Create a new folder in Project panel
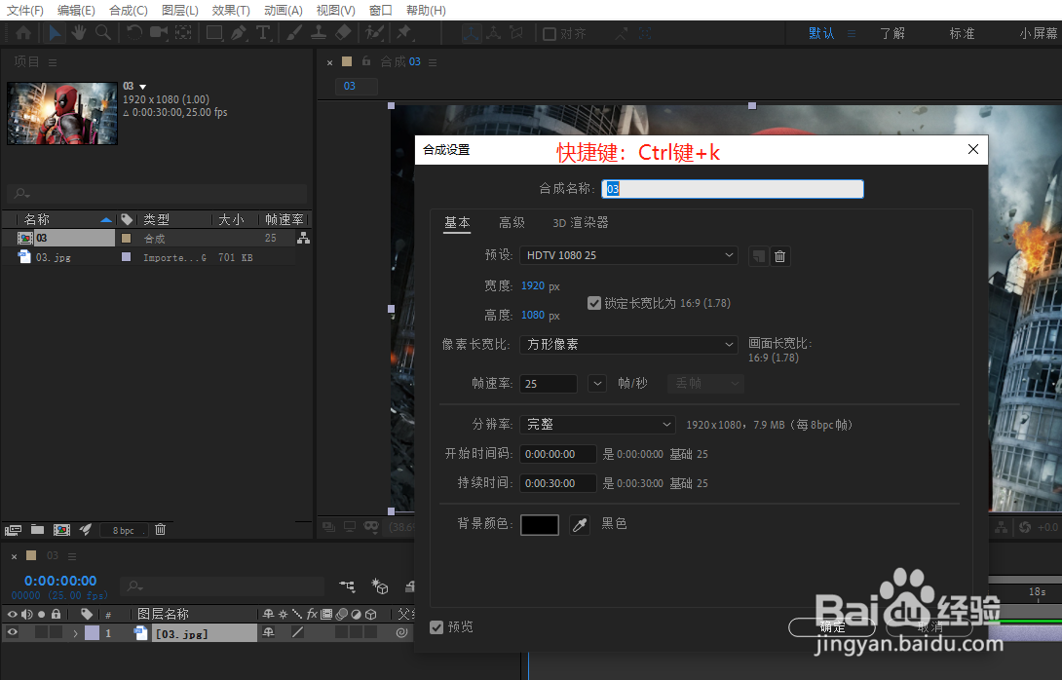Screen dimensions: 1062x680 point(37,530)
